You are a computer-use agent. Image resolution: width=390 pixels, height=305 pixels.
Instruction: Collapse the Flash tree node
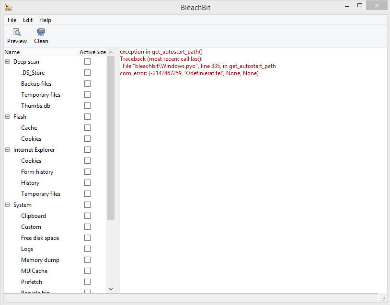coord(7,116)
